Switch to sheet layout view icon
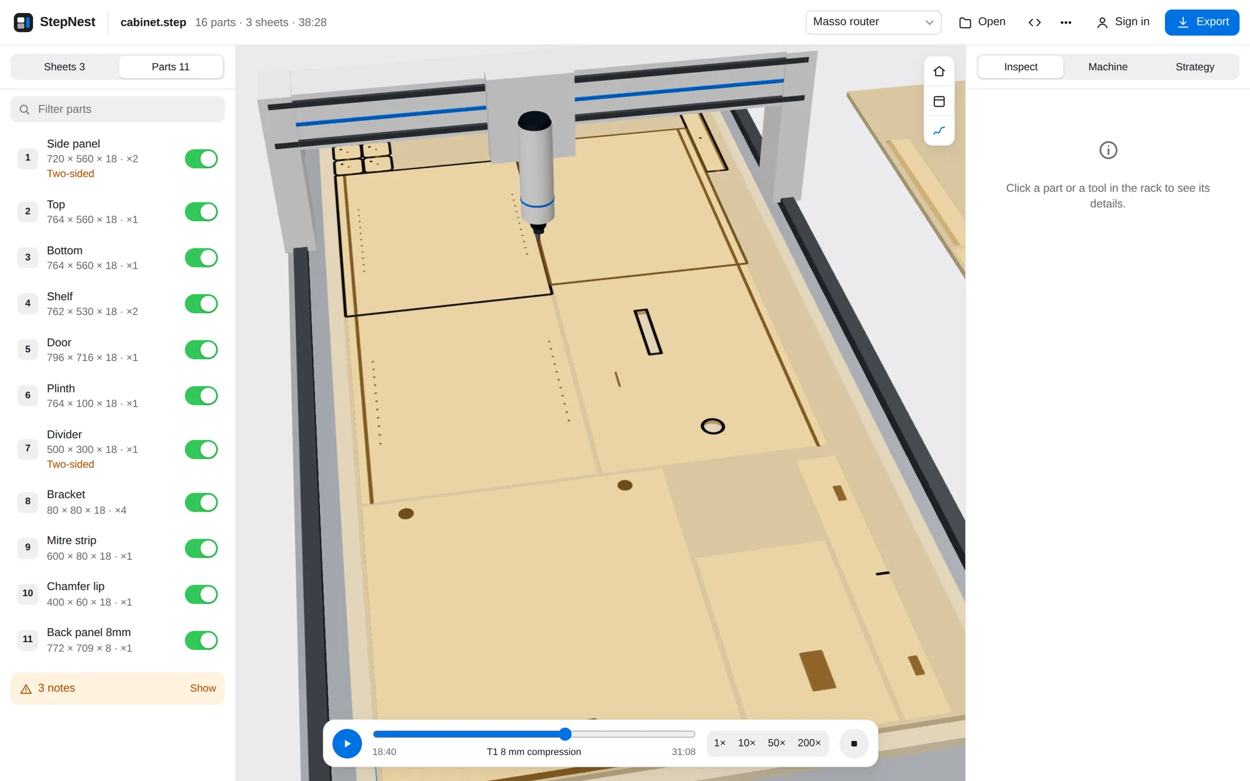The width and height of the screenshot is (1250, 781). (x=939, y=101)
